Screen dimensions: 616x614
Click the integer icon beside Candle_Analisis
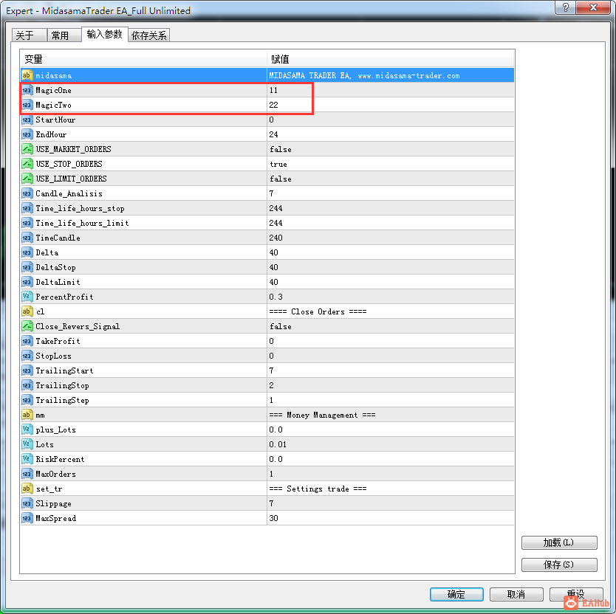tap(27, 193)
